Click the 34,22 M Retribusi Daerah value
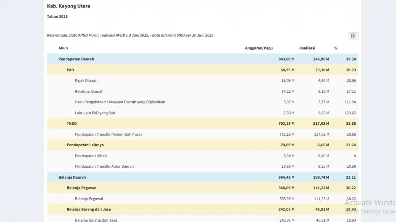 [288, 91]
